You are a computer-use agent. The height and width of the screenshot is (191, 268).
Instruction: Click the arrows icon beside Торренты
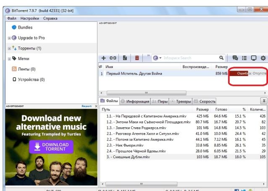[x=14, y=48]
